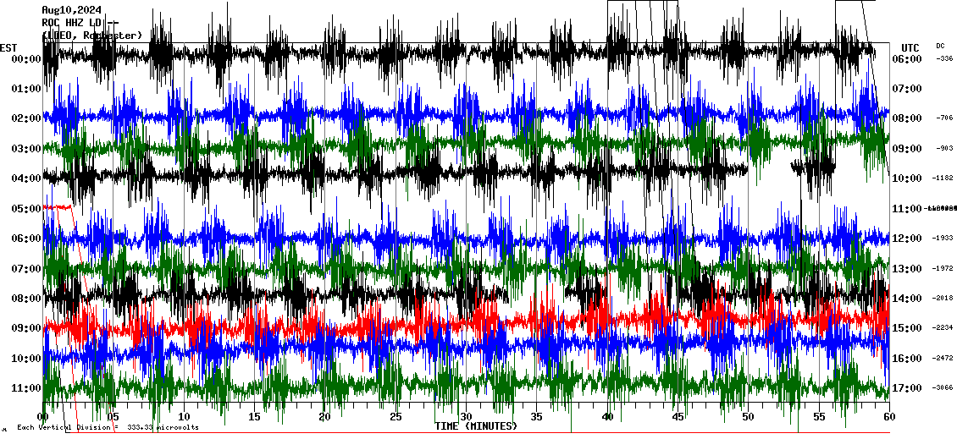Click the 10 minute tick label
Image resolution: width=957 pixels, height=439 pixels.
(x=184, y=417)
